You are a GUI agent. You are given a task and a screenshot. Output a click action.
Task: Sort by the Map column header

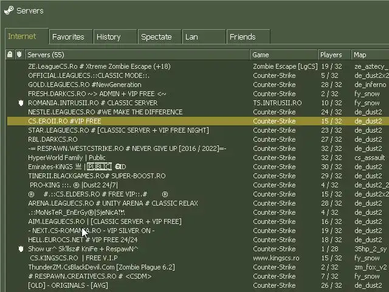point(370,55)
